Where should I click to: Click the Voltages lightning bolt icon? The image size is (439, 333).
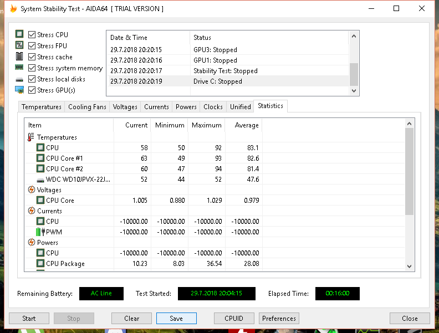tap(32, 190)
